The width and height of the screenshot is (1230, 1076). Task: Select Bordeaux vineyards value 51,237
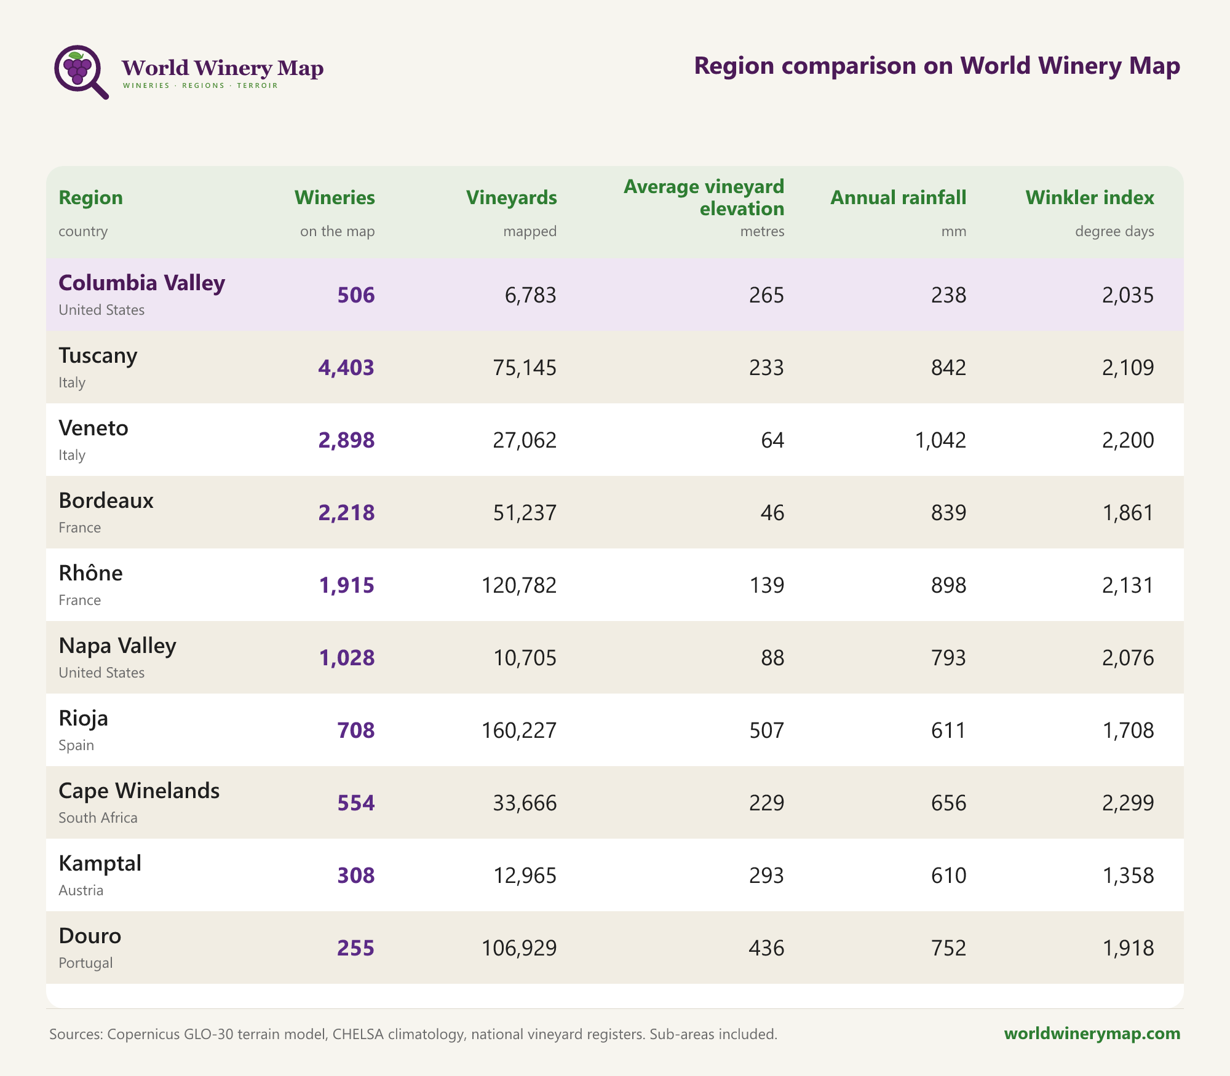point(525,513)
